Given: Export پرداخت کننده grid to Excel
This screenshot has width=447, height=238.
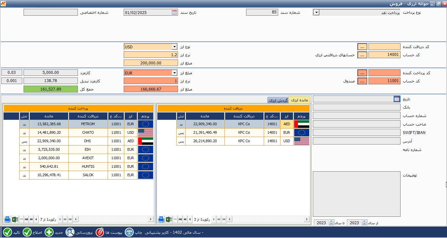Looking at the screenshot, I should (x=15, y=219).
